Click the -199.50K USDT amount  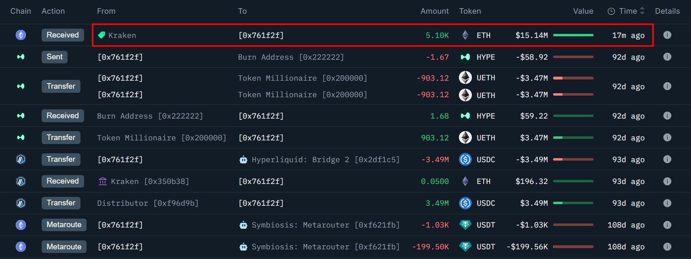pyautogui.click(x=430, y=247)
